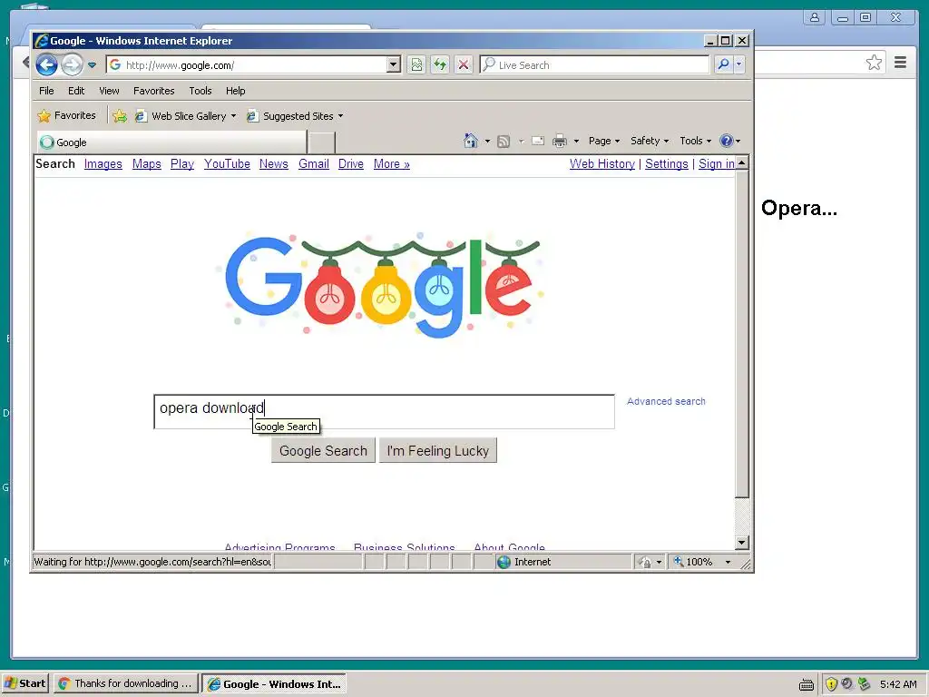Click the red Stop loading icon
This screenshot has height=697, width=929.
click(x=464, y=64)
